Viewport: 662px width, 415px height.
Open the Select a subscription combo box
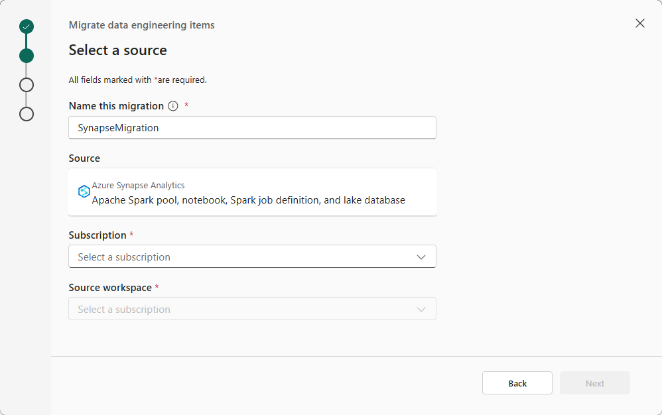pyautogui.click(x=252, y=257)
